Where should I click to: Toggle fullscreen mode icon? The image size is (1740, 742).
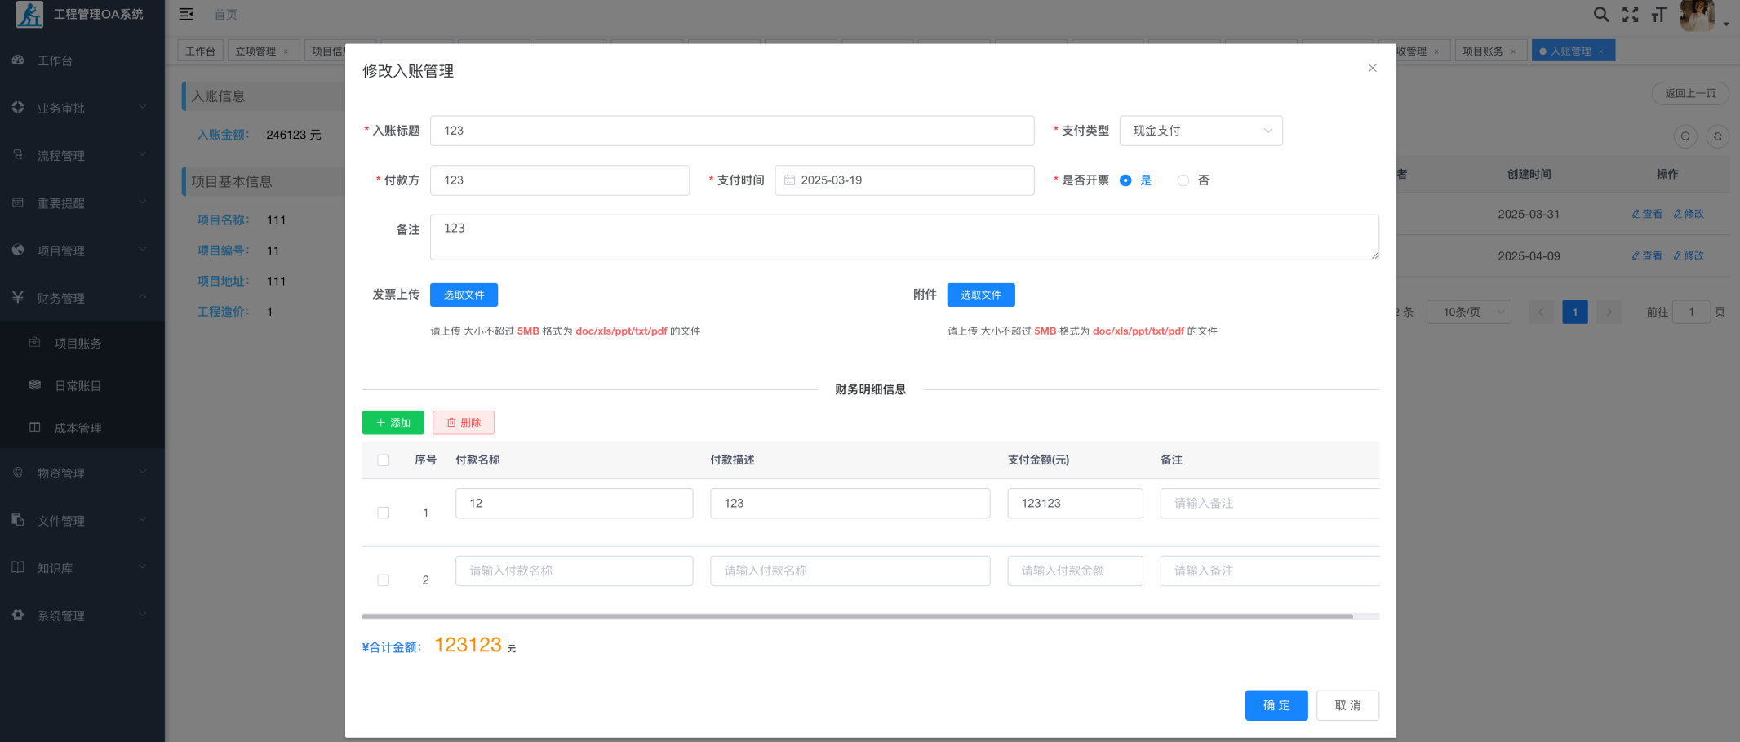(1630, 15)
